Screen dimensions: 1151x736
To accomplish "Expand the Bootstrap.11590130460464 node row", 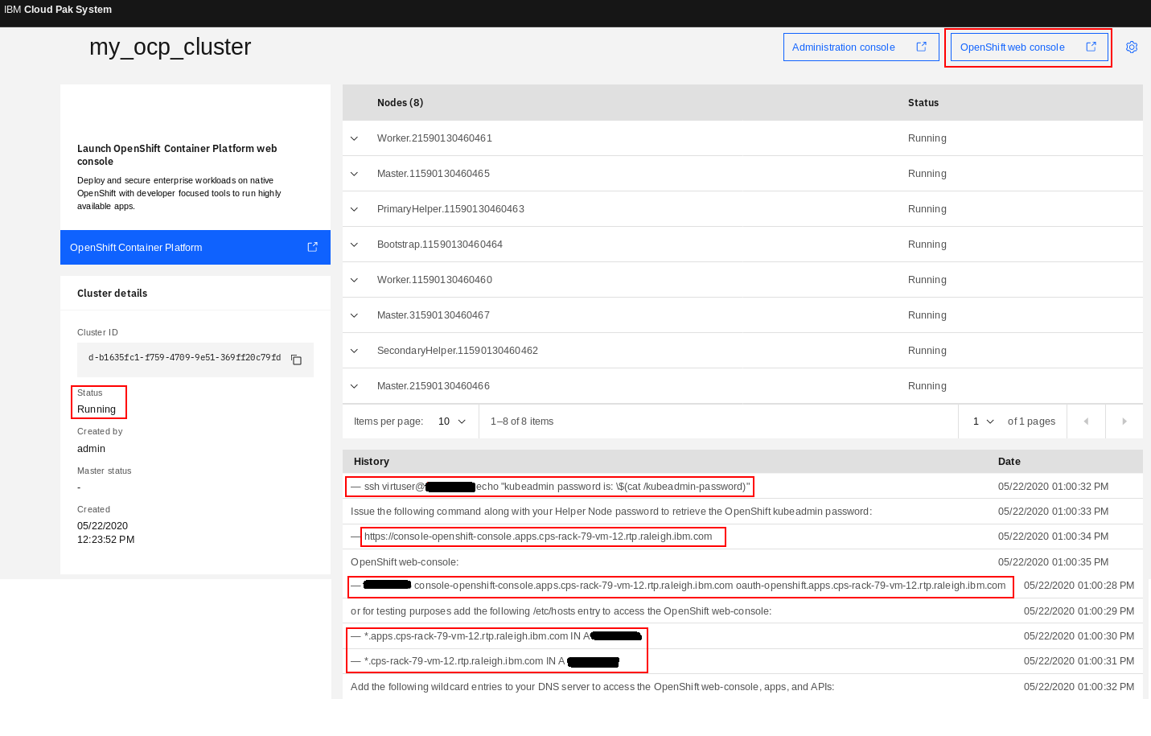I will coord(354,245).
